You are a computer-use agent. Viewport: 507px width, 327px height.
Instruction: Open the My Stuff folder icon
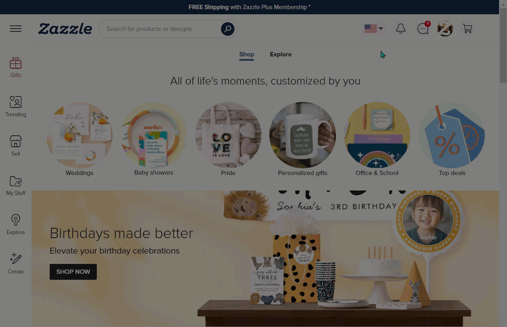pyautogui.click(x=16, y=181)
